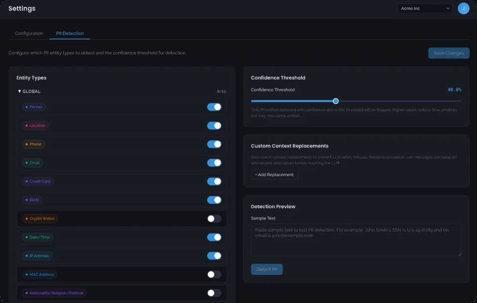The height and width of the screenshot is (303, 477).
Task: Click the MAC Address entity tag
Action: [40, 275]
